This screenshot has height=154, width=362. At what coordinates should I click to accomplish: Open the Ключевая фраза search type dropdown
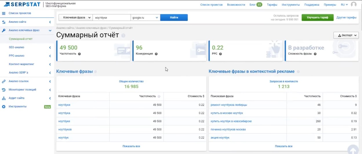(75, 18)
